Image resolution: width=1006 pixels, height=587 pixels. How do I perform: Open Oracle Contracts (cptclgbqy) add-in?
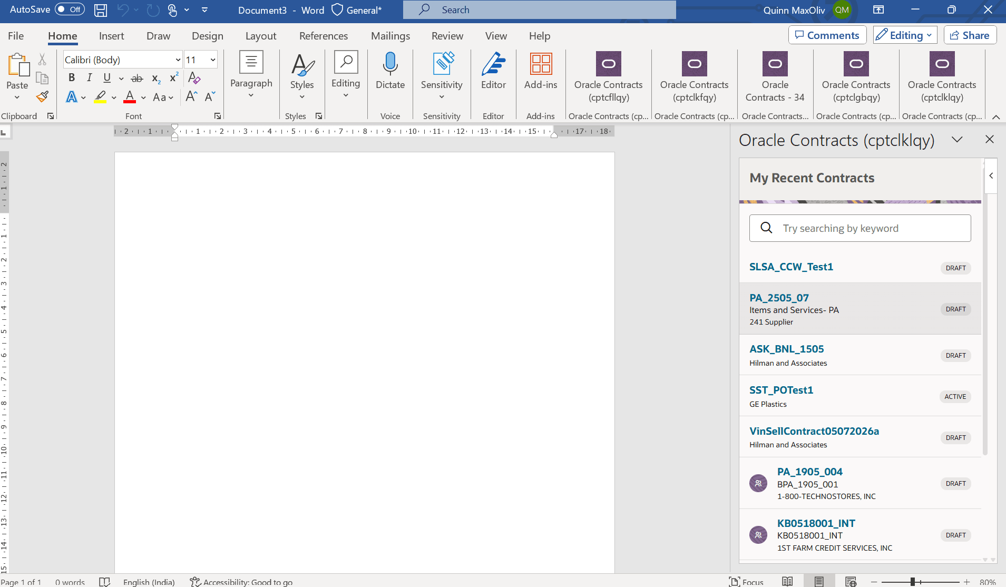tap(856, 77)
